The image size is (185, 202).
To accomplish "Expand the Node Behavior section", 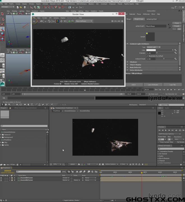I will (128, 67).
